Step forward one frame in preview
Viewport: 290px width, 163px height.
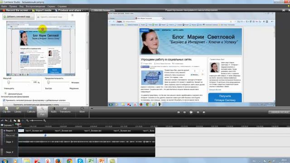[198, 112]
